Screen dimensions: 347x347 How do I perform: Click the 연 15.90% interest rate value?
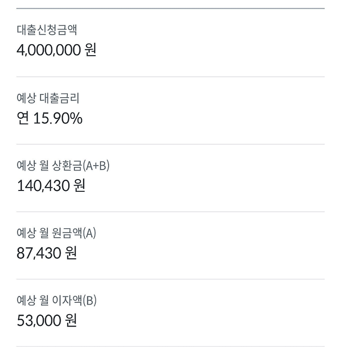49,118
